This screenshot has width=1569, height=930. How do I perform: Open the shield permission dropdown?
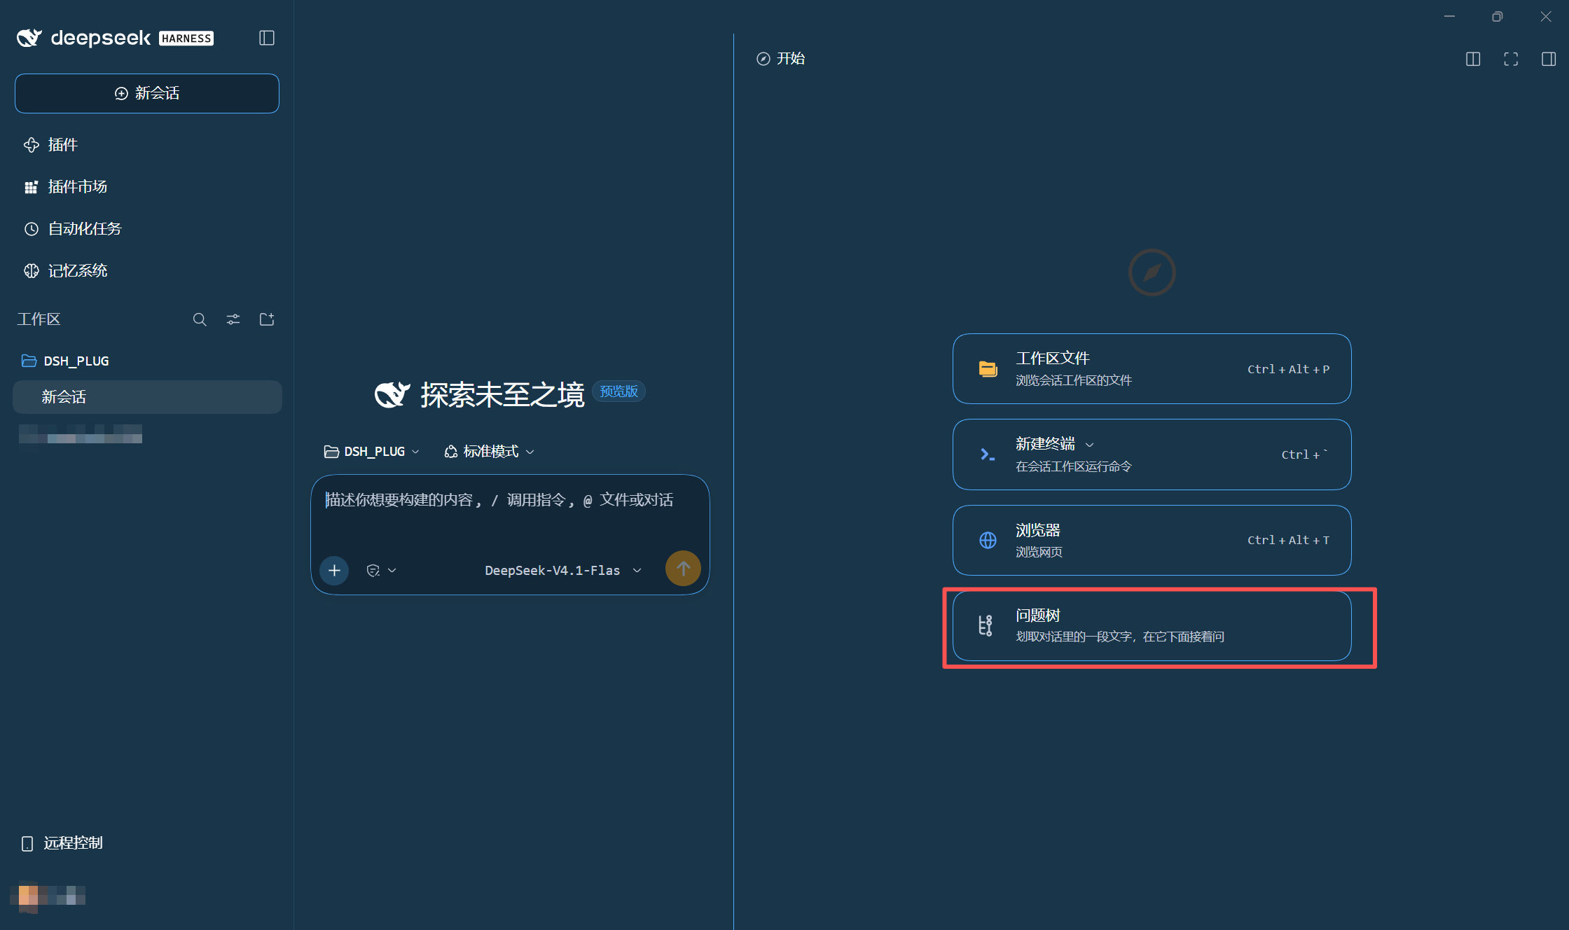coord(382,570)
